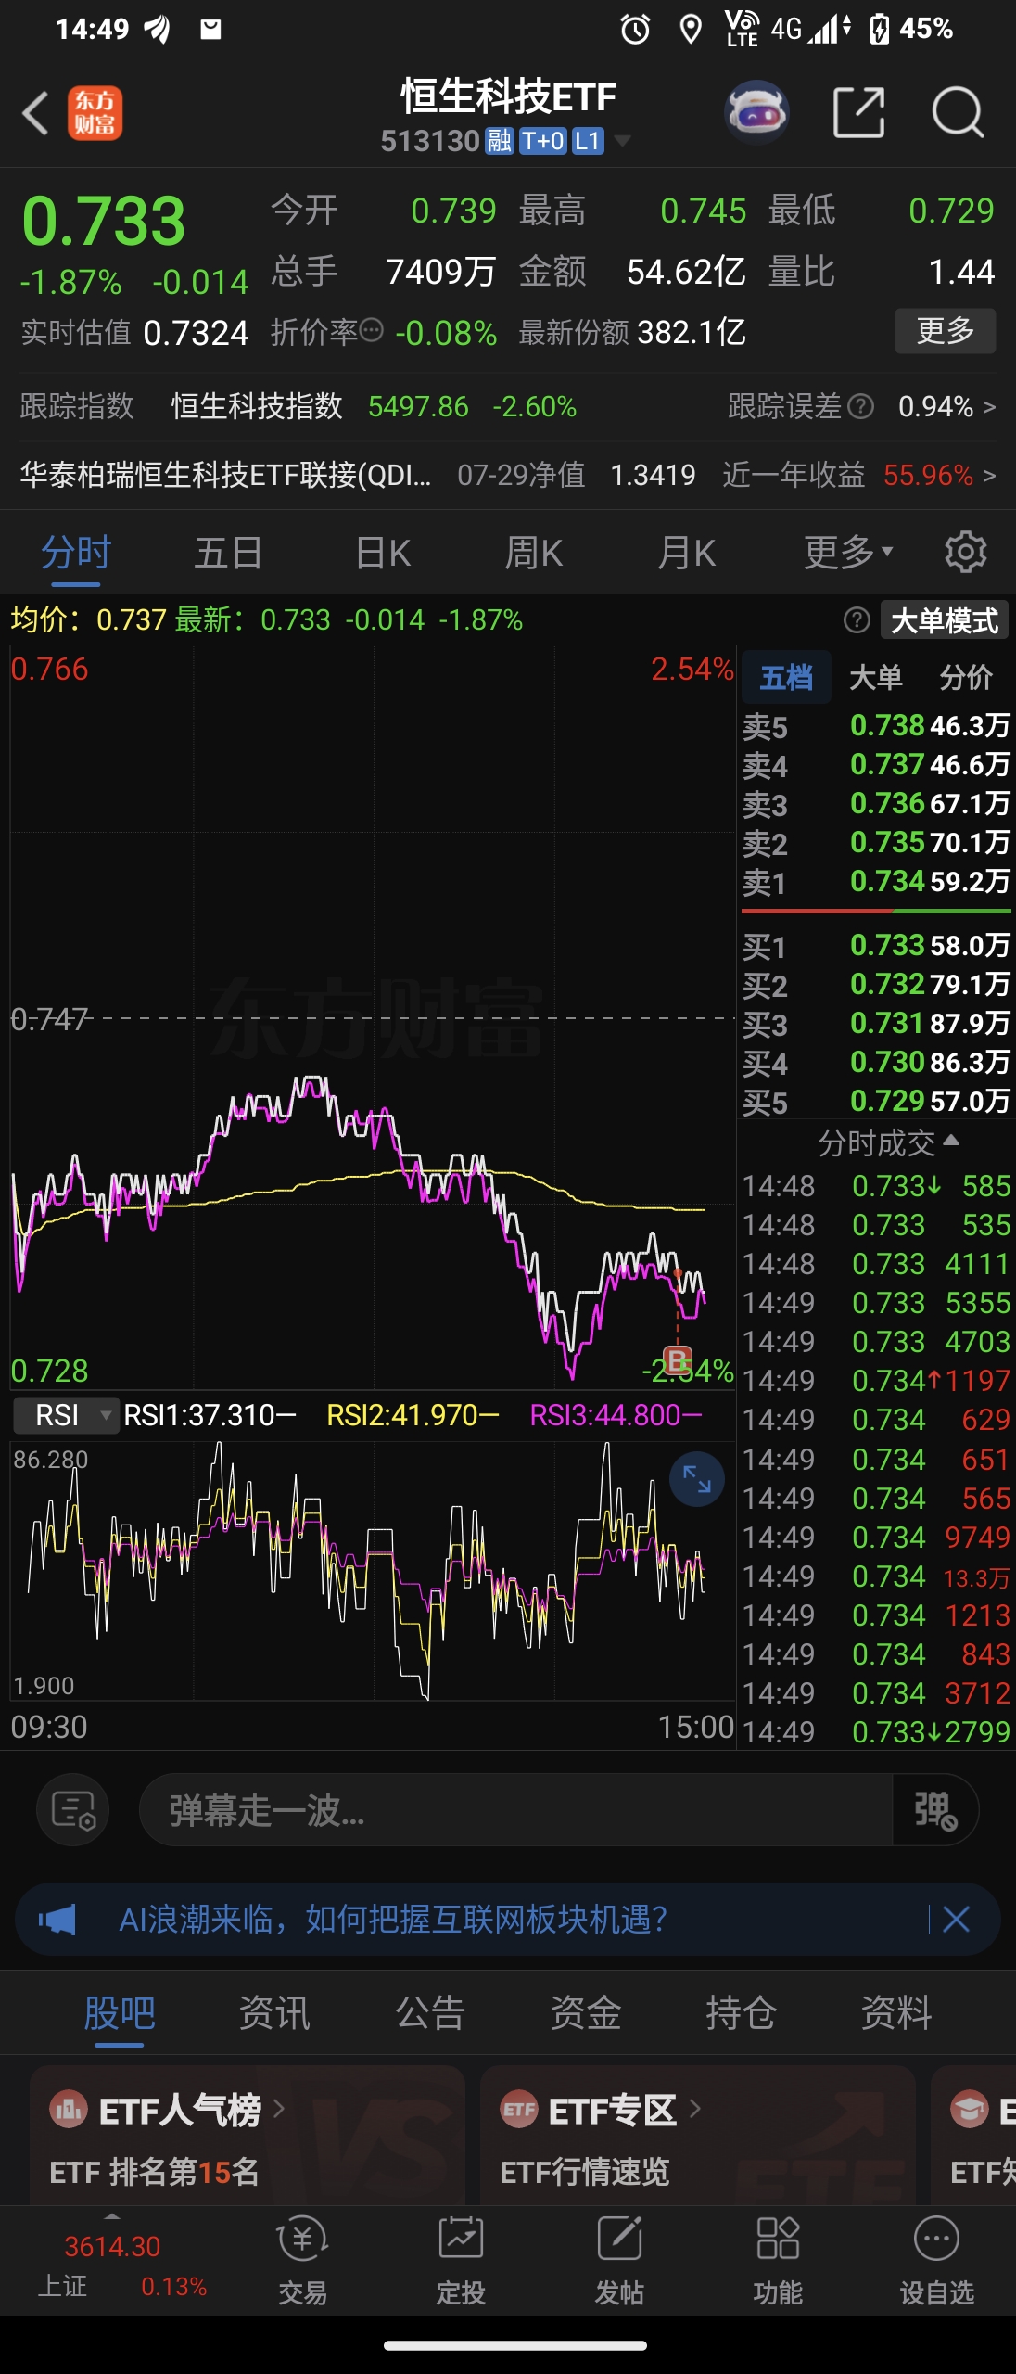Switch to 分时 chart tab
This screenshot has width=1016, height=2374.
coord(76,553)
